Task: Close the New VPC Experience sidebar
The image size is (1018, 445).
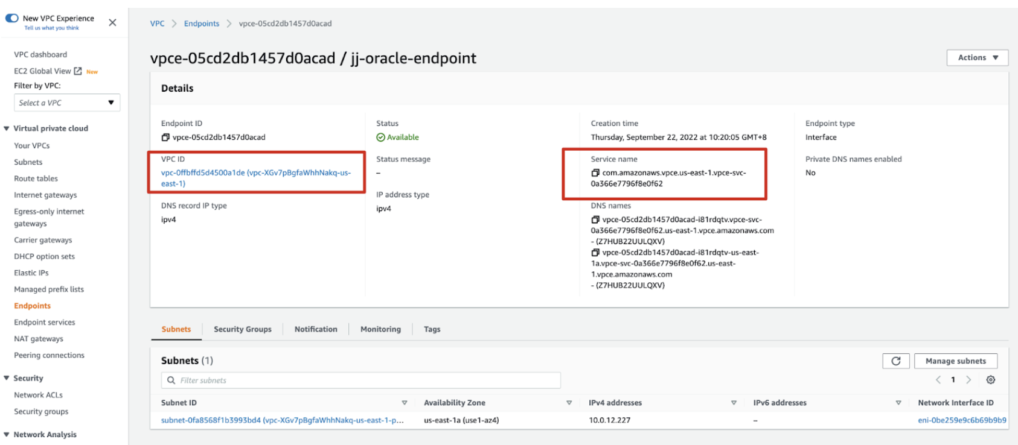Action: click(x=112, y=22)
